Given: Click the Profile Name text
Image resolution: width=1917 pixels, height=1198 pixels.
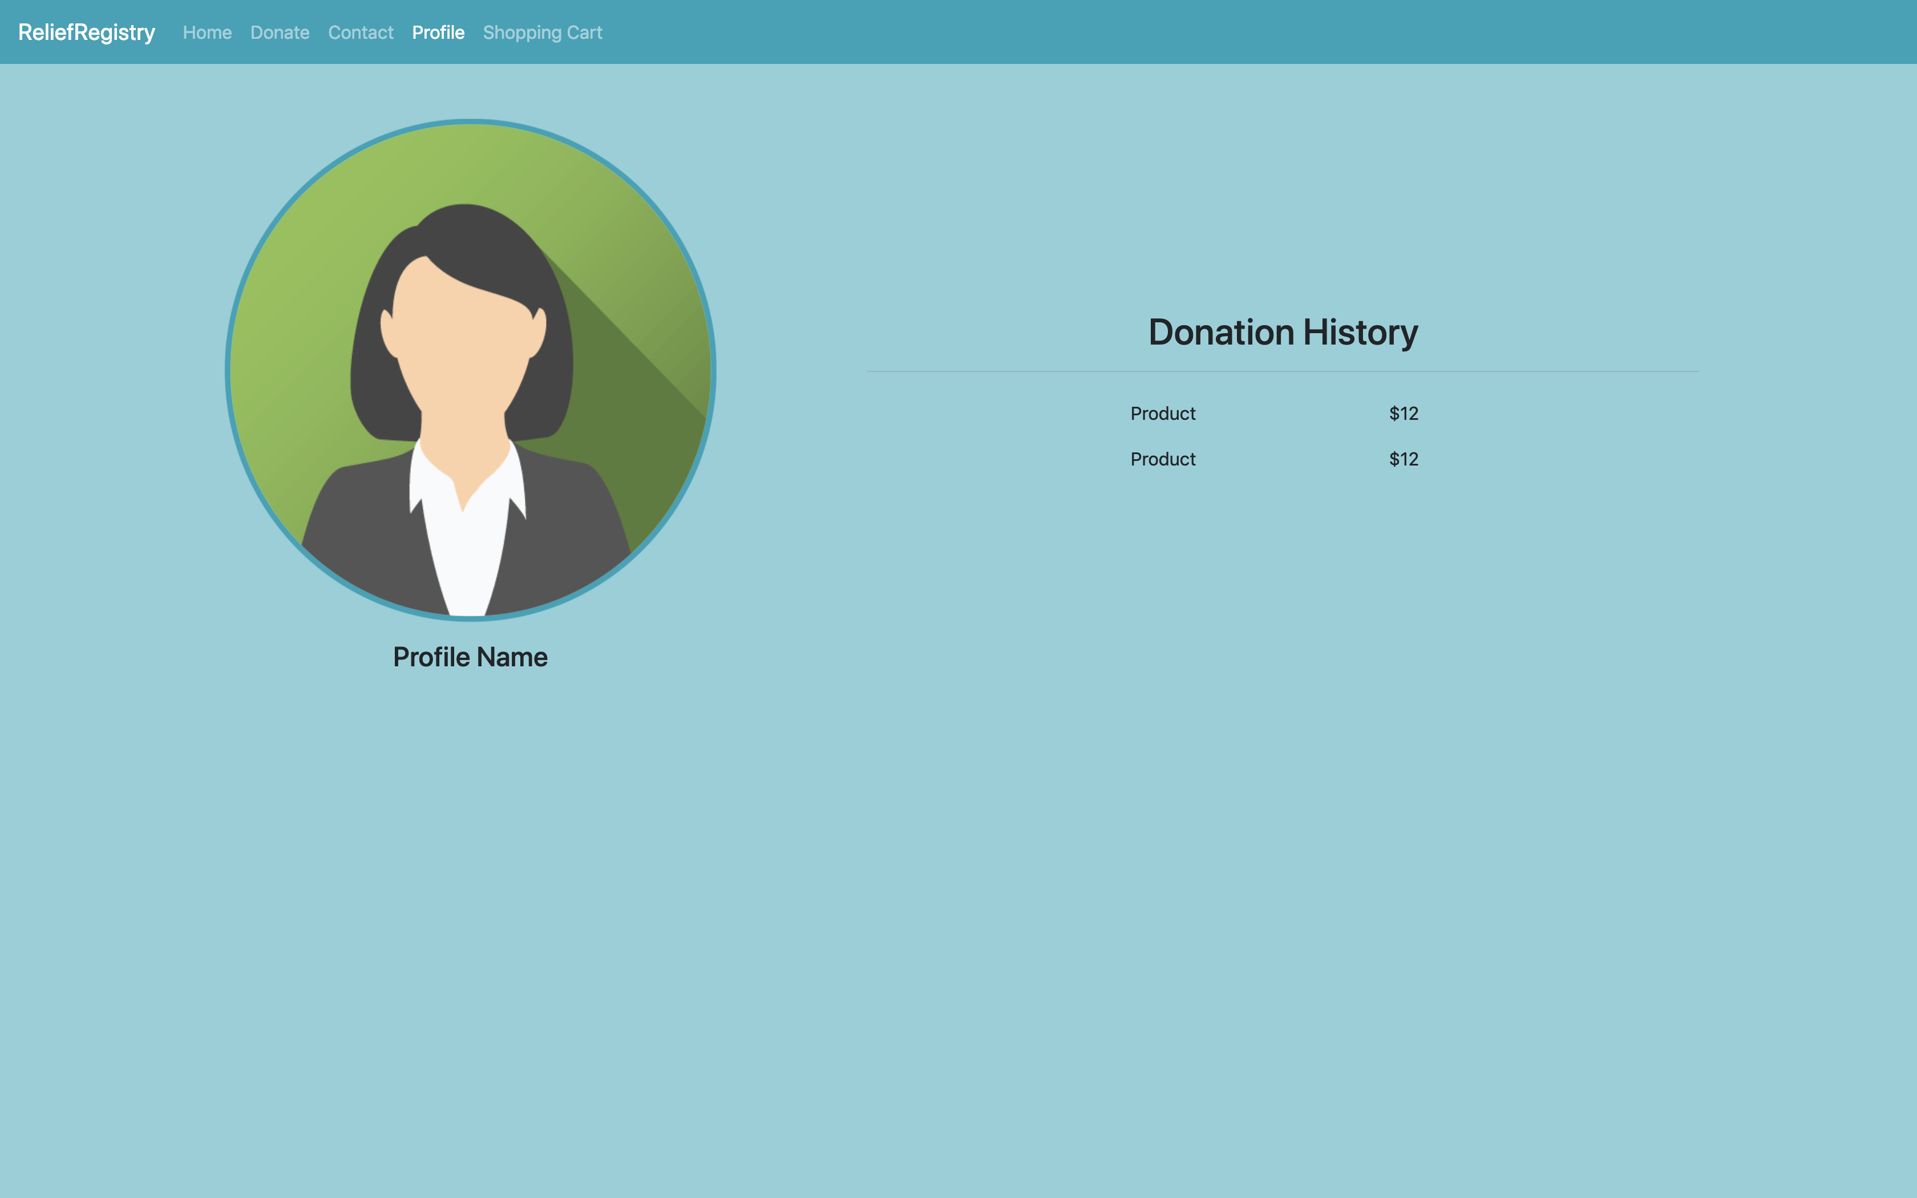Looking at the screenshot, I should [470, 657].
